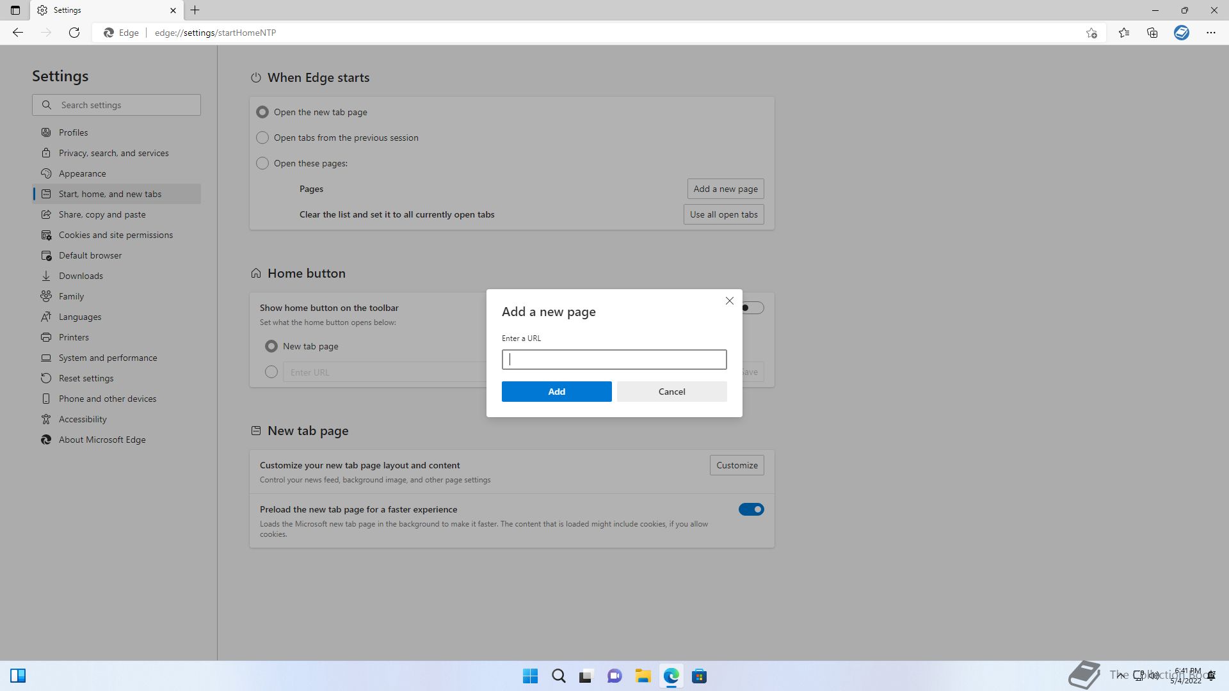Click Add a new page button
The height and width of the screenshot is (691, 1229).
pyautogui.click(x=725, y=189)
